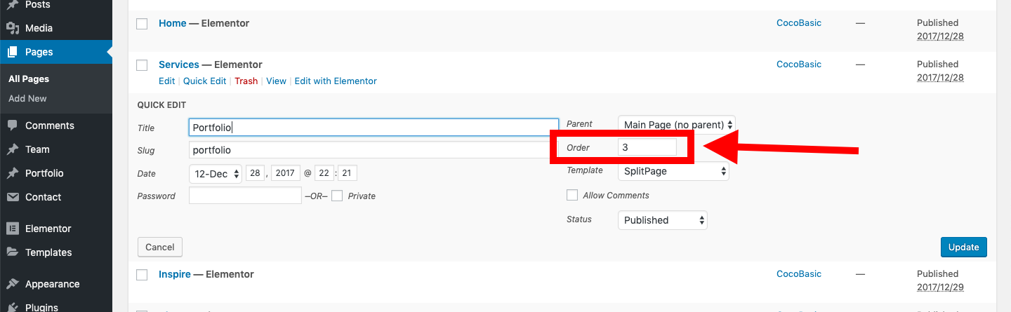Open the Parent page dropdown

(x=676, y=125)
